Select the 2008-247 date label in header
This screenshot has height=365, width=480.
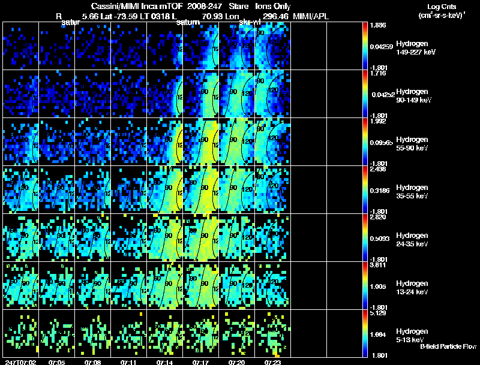[x=204, y=6]
